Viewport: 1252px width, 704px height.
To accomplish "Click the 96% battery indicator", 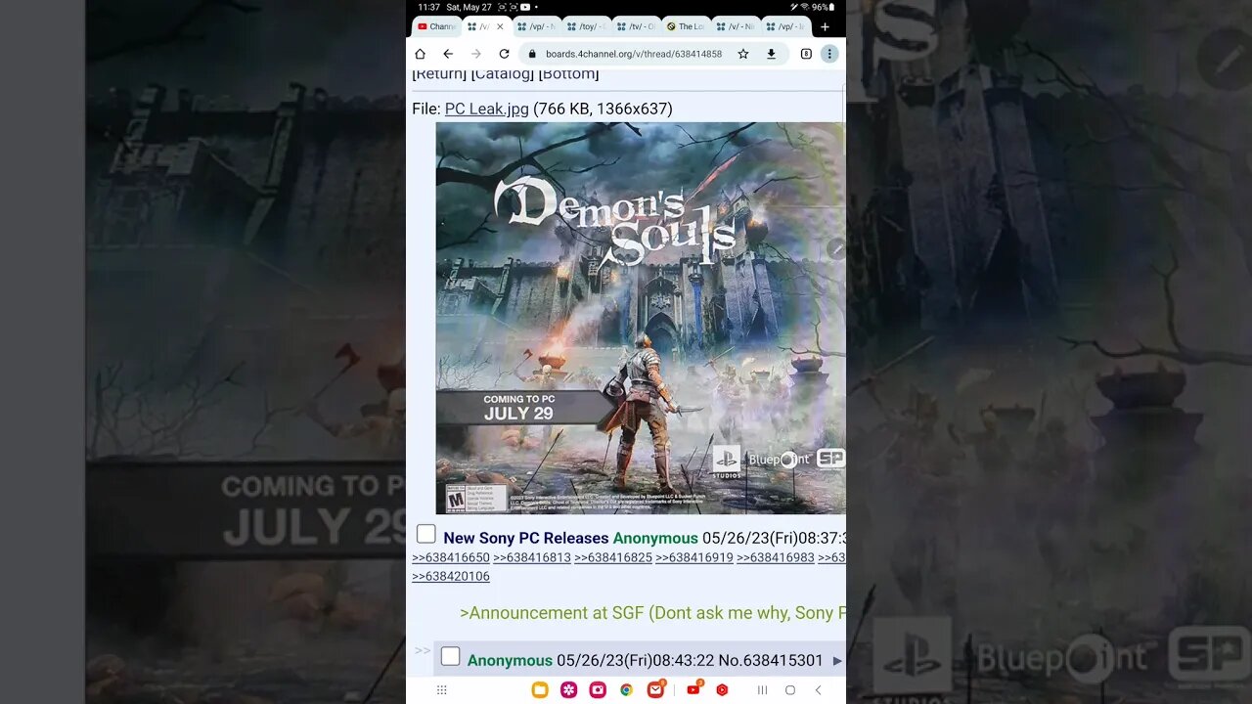I will click(824, 7).
